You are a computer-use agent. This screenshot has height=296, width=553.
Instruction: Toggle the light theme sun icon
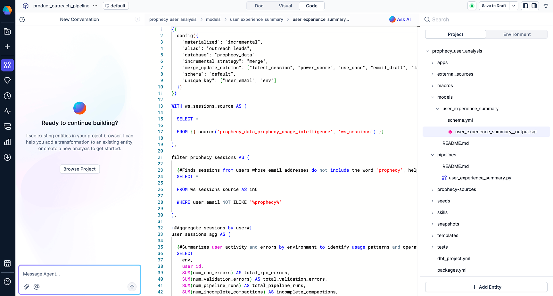pyautogui.click(x=546, y=6)
